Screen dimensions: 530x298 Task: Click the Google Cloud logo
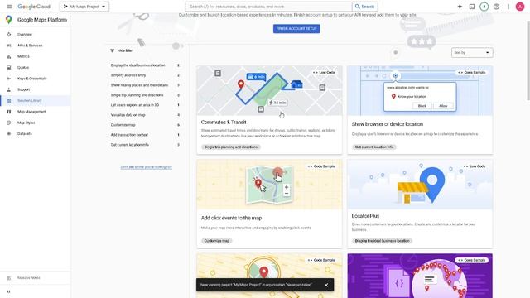coord(34,7)
